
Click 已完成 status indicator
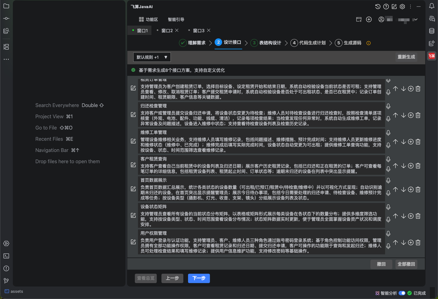tap(416, 293)
